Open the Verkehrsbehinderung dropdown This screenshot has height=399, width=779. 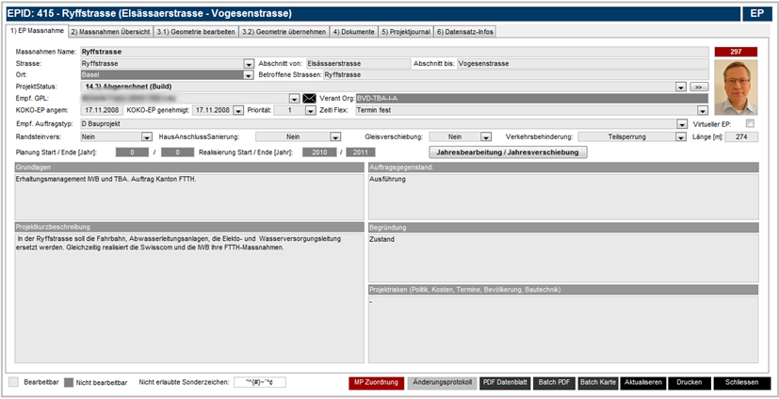click(x=683, y=136)
